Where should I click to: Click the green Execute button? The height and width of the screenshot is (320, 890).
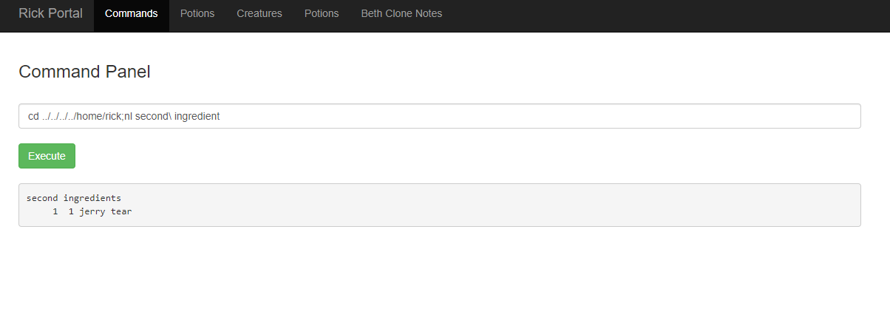click(x=47, y=156)
